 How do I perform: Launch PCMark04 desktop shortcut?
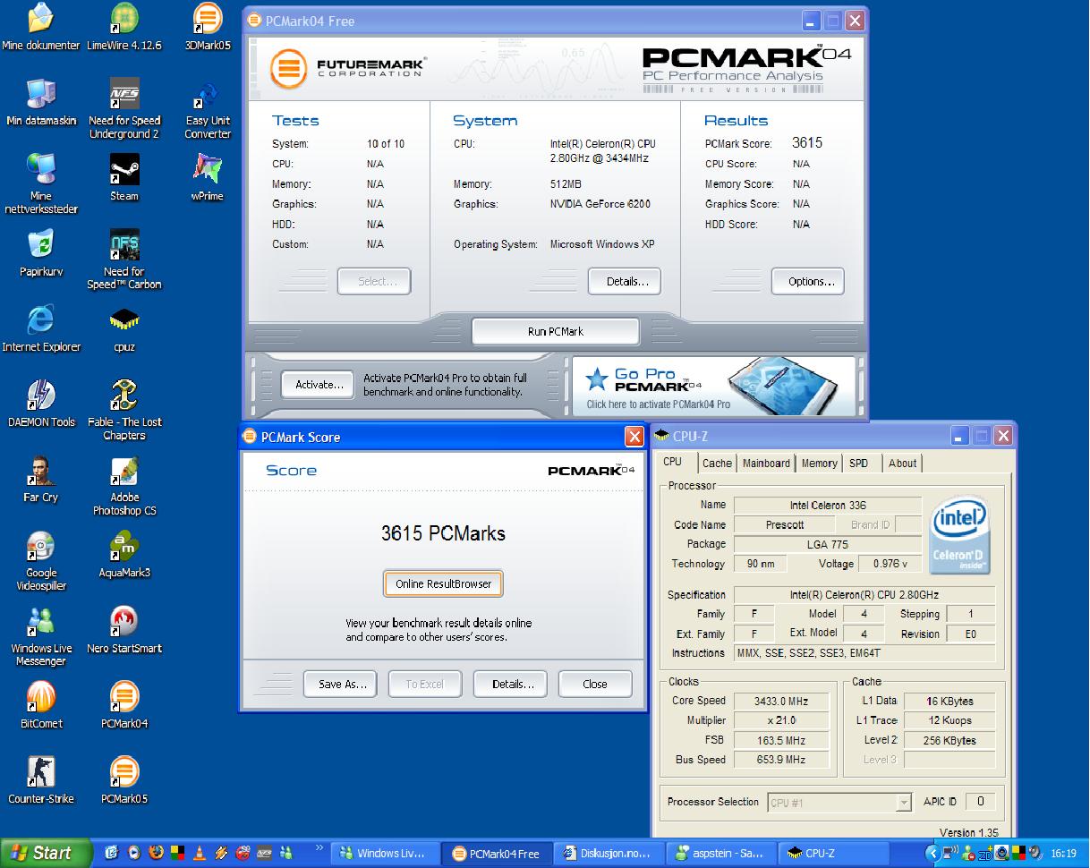tap(124, 704)
